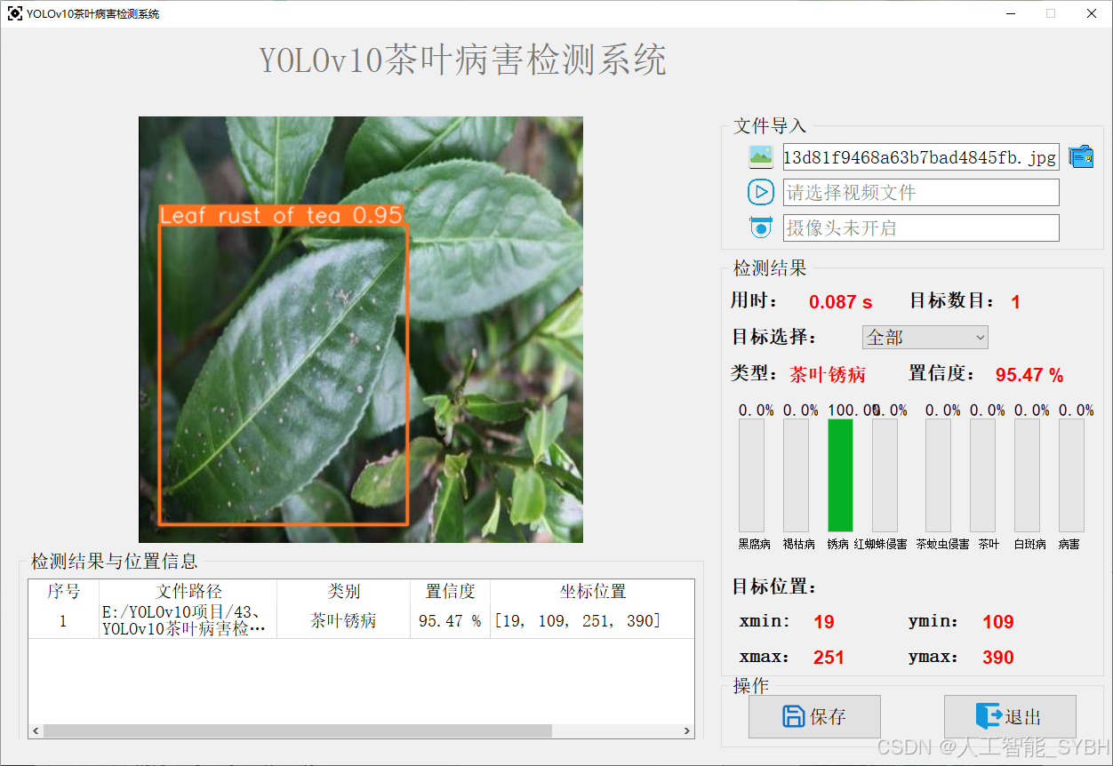Screen dimensions: 1113x766
Task: Exit the application via 退出 button
Action: (x=1010, y=716)
